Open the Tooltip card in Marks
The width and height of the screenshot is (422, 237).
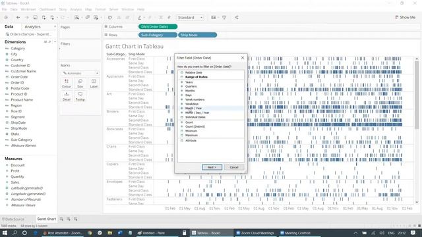click(x=80, y=96)
